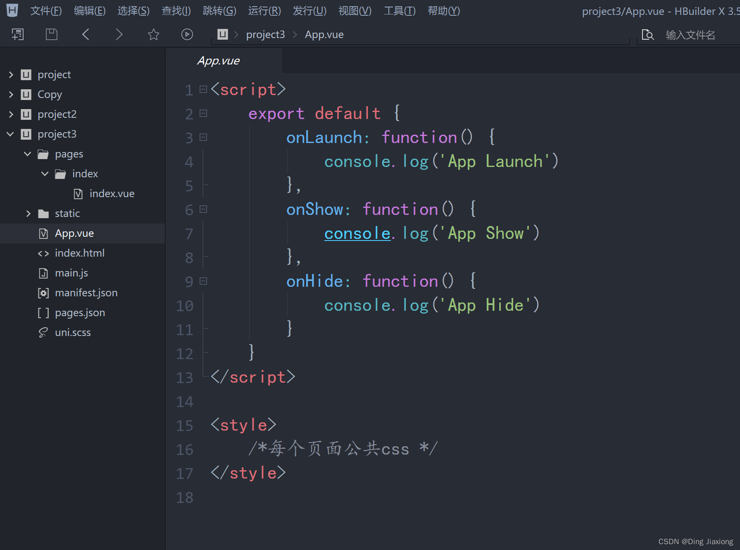Fold onHide function at line 9
740x550 pixels.
click(x=203, y=281)
